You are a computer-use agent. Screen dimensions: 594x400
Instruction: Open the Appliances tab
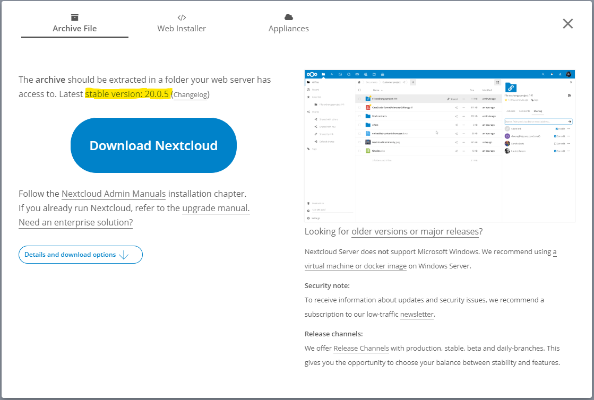click(x=289, y=24)
